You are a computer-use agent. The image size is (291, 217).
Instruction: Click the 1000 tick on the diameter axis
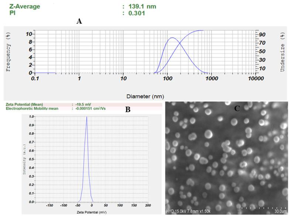tap(212, 79)
